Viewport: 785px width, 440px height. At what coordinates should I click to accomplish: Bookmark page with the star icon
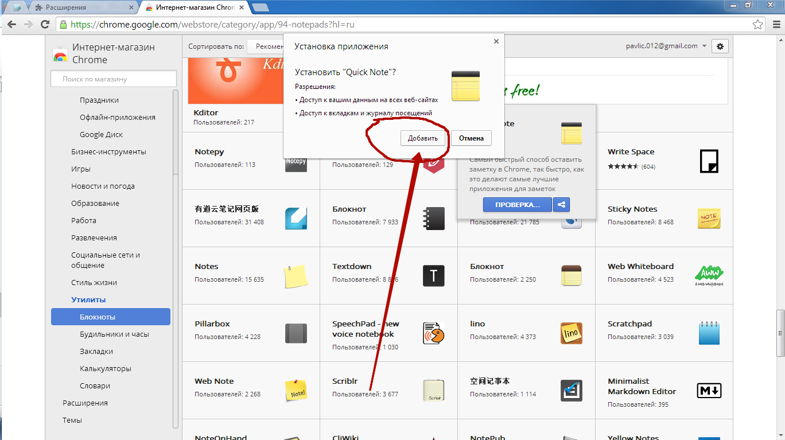click(758, 25)
